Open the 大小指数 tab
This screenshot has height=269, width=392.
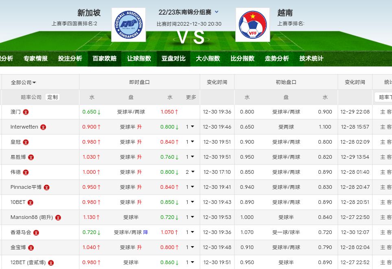pyautogui.click(x=208, y=59)
